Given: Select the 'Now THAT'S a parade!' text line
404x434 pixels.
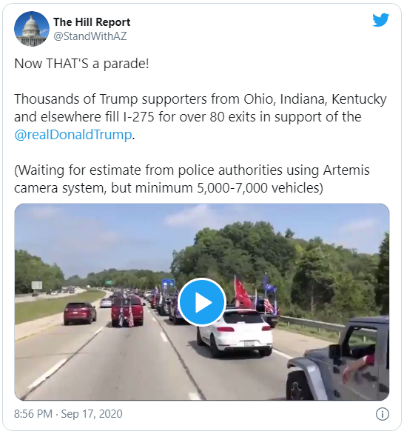Looking at the screenshot, I should (81, 64).
